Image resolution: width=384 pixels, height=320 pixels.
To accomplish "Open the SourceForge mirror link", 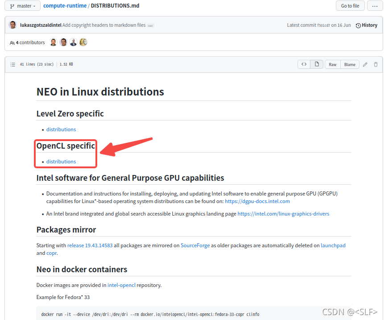I will [x=195, y=245].
